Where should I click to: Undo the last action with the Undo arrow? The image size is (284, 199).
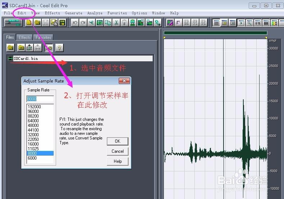tap(75, 23)
